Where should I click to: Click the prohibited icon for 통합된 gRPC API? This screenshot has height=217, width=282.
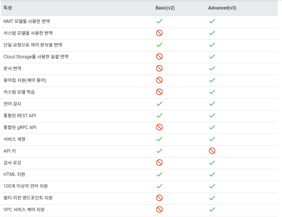tap(159, 127)
